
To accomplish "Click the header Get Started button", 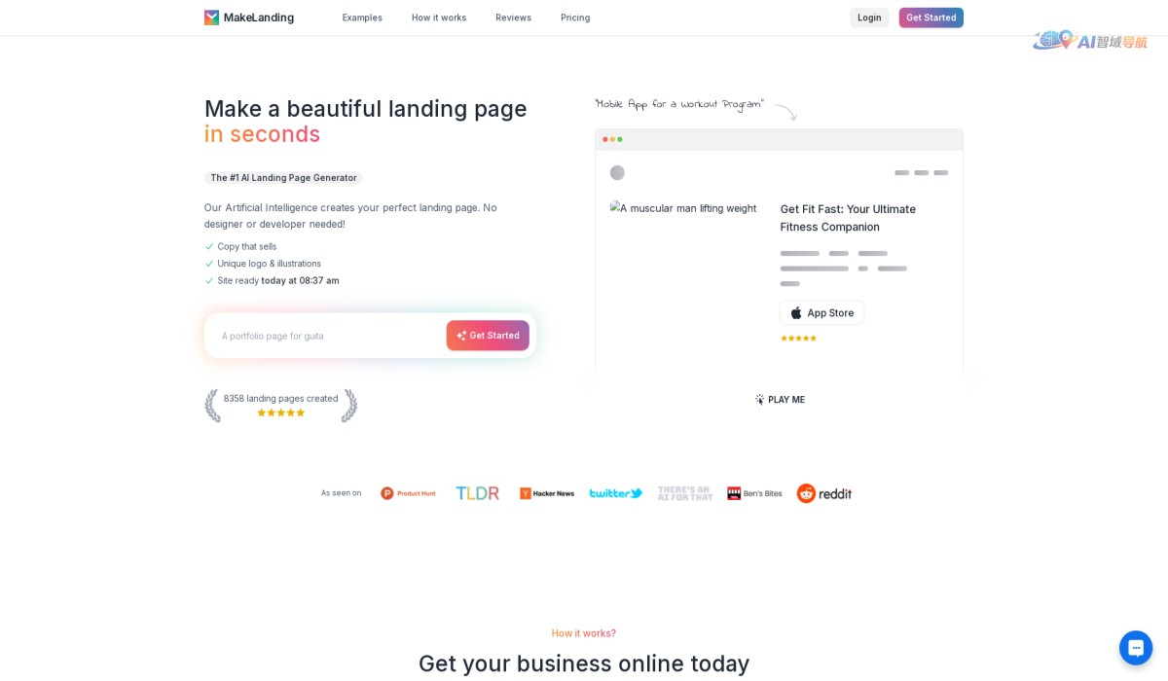I will pyautogui.click(x=931, y=18).
